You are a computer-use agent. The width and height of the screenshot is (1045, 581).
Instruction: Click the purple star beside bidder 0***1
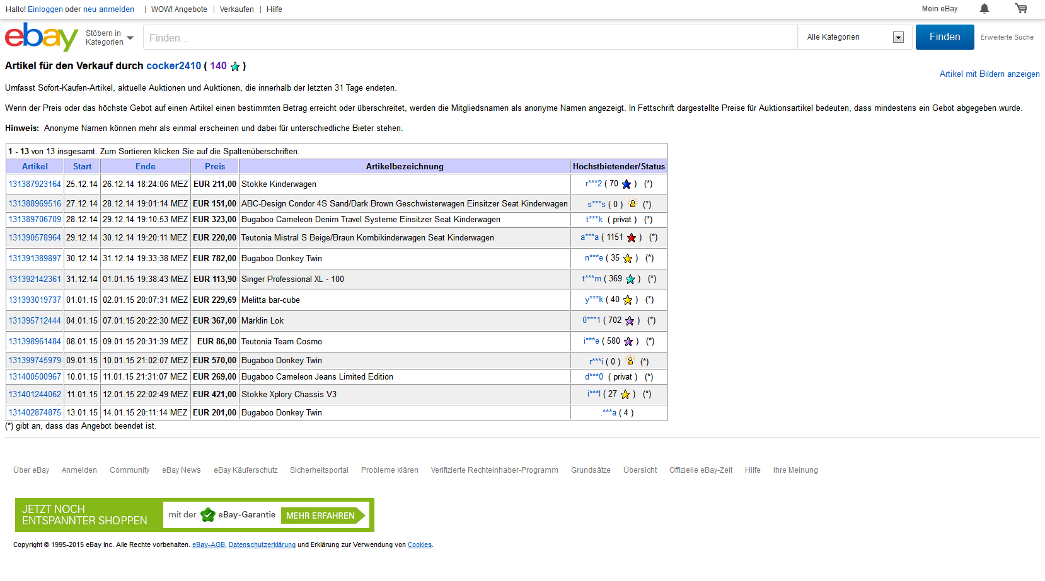[x=630, y=320]
